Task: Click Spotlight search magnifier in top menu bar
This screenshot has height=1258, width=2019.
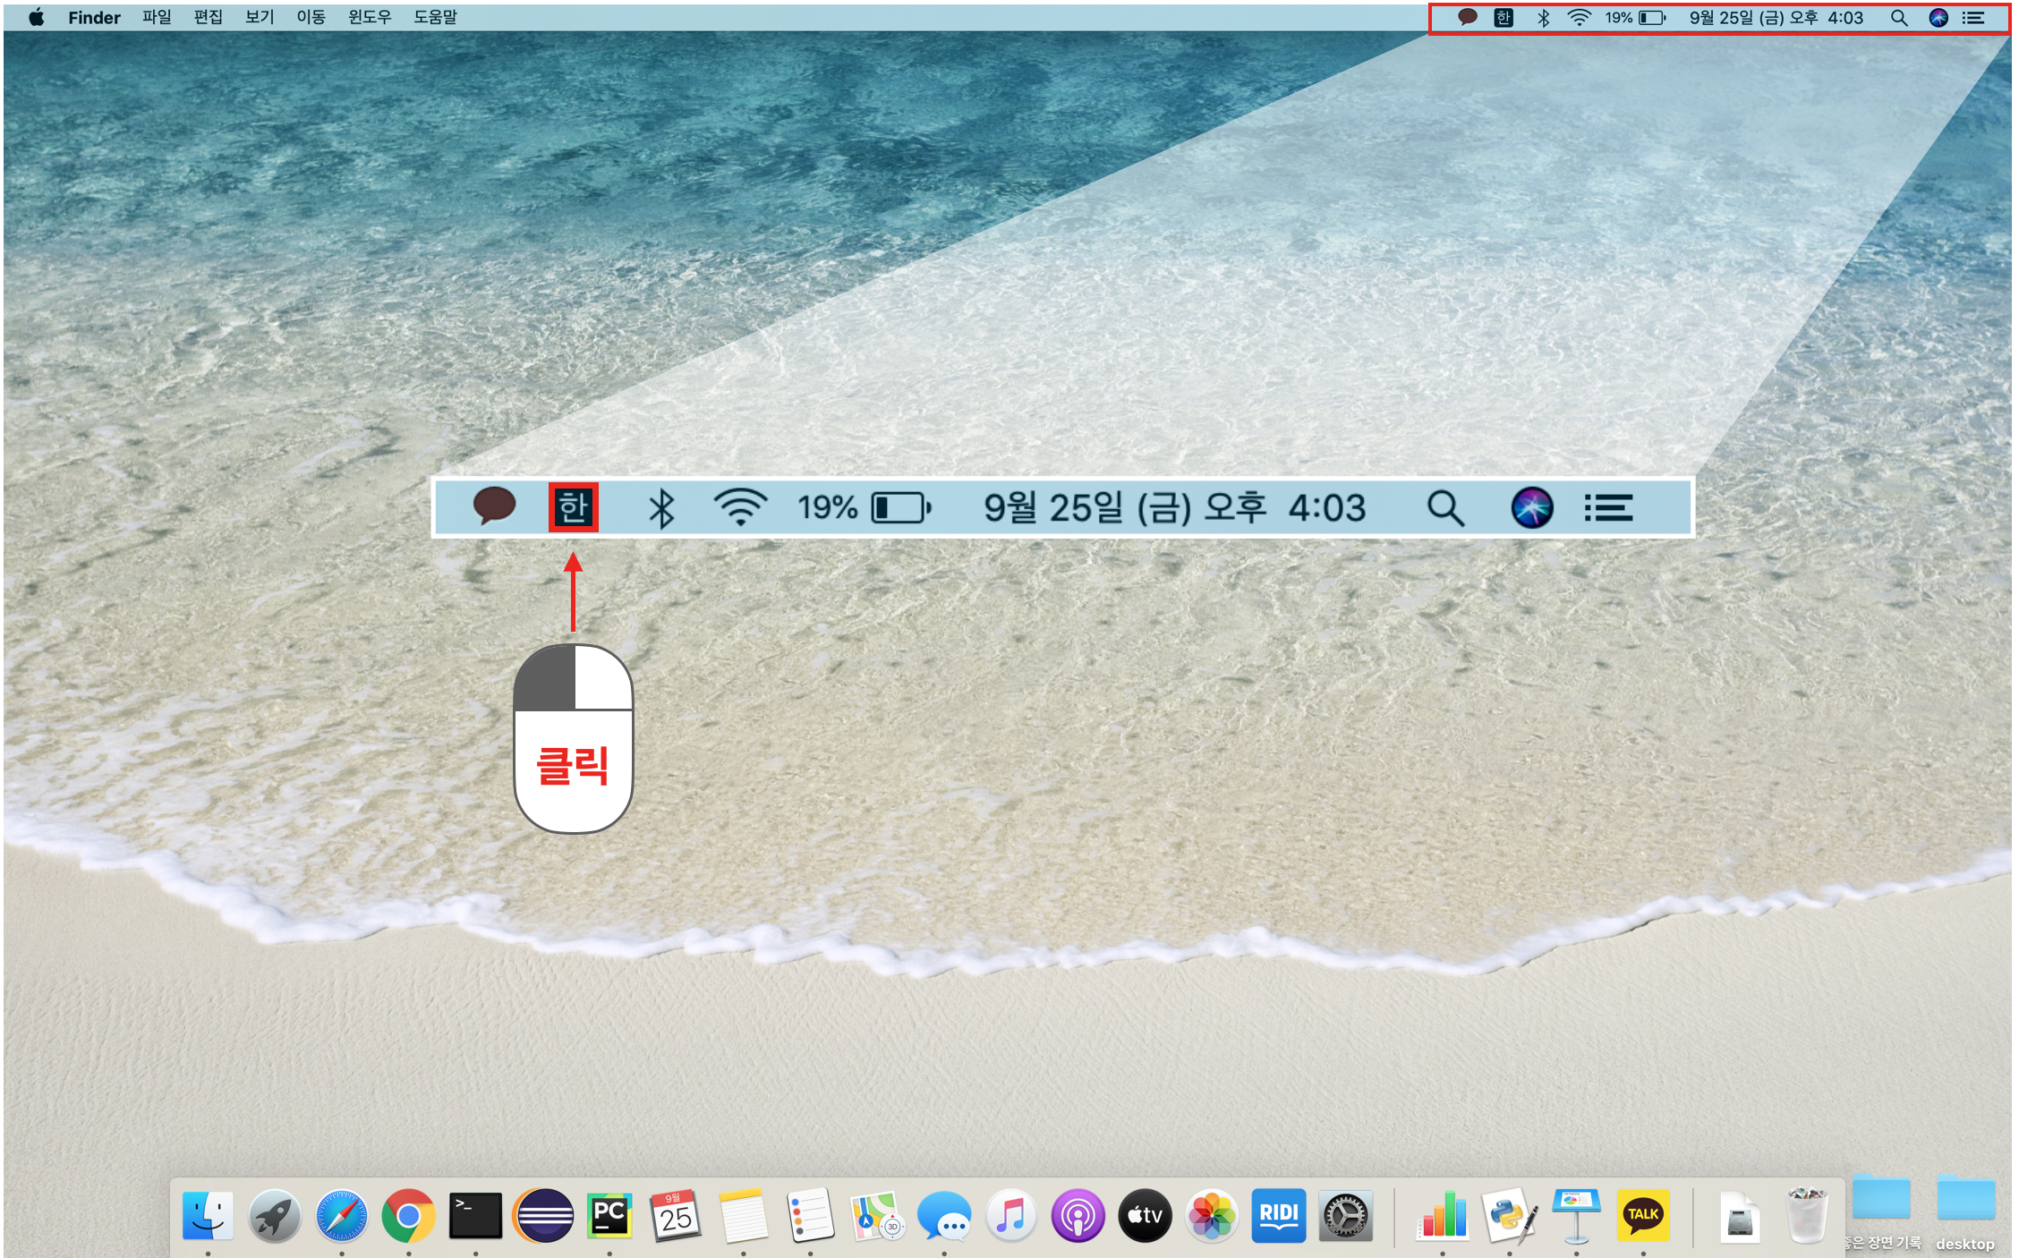Action: pyautogui.click(x=1898, y=17)
